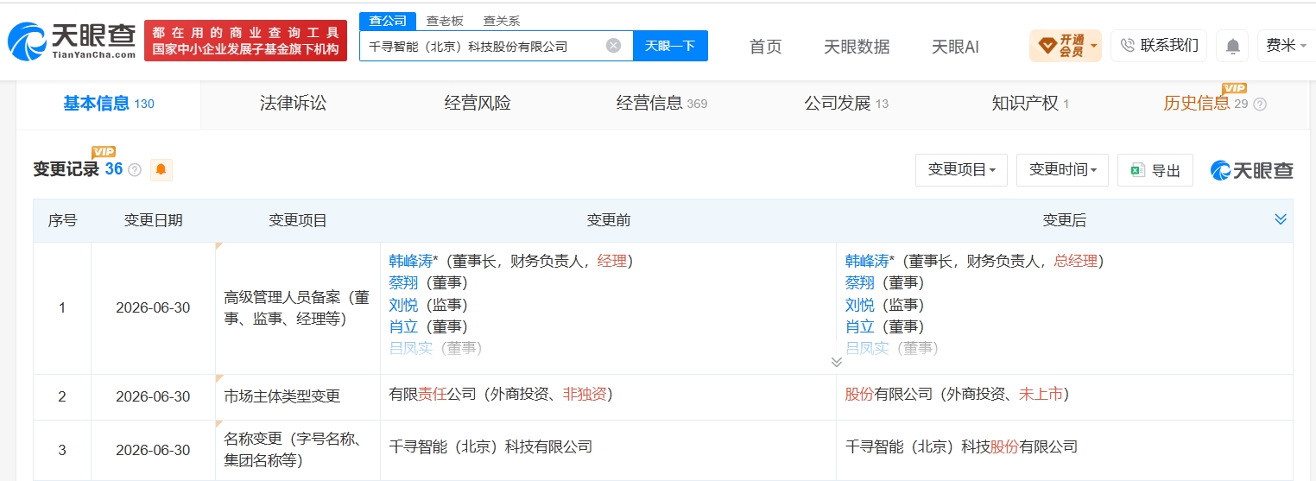The height and width of the screenshot is (481, 1316).
Task: Switch to the 法律诉讼 tab
Action: coord(293,104)
